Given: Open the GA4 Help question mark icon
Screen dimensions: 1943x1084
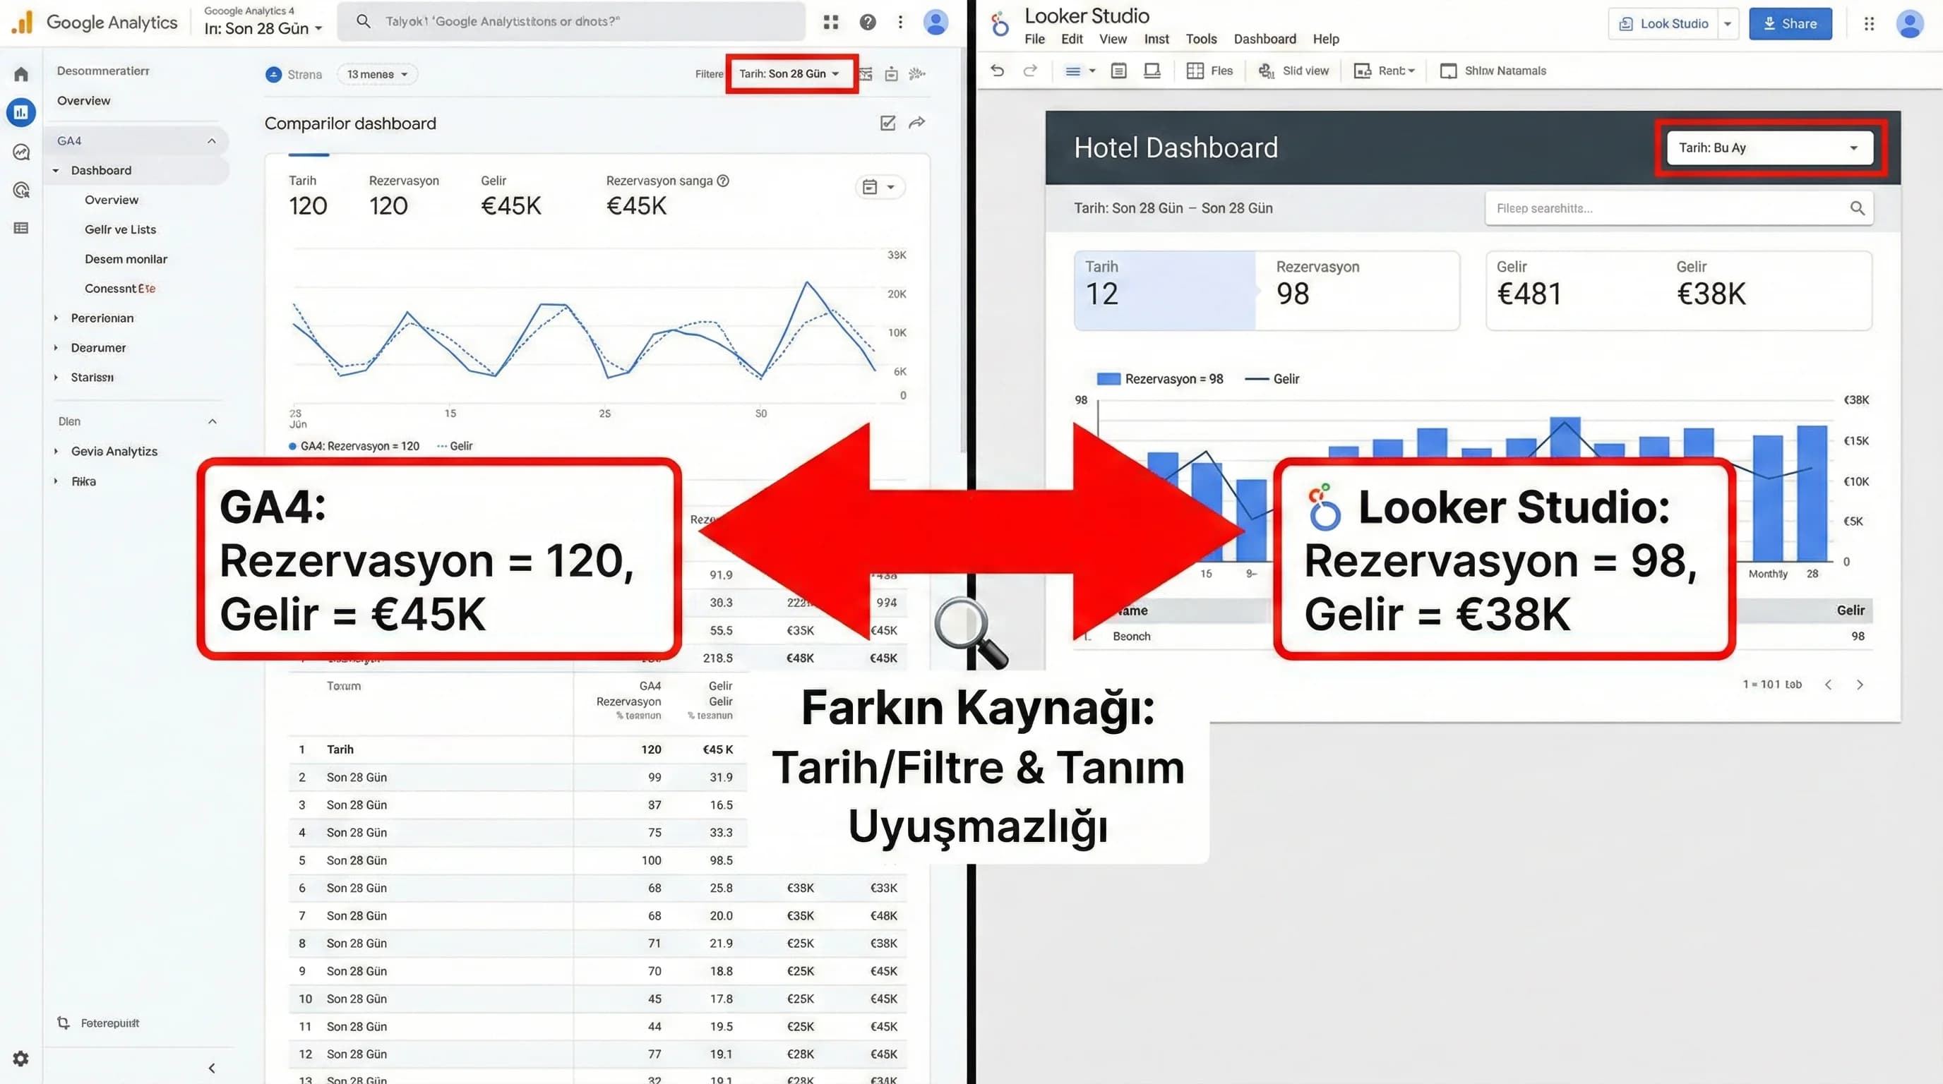Looking at the screenshot, I should click(x=867, y=22).
